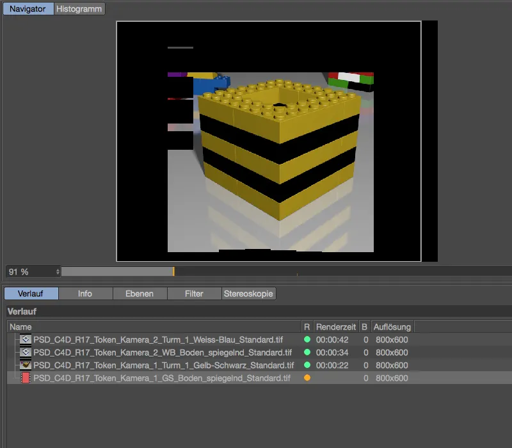Screen dimensions: 512x448
Task: Sort by the Name column header
Action: click(x=154, y=327)
